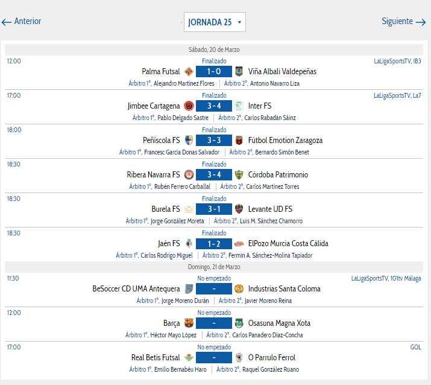Select ElPozo Murcia Costa Cálida team name

tap(288, 244)
